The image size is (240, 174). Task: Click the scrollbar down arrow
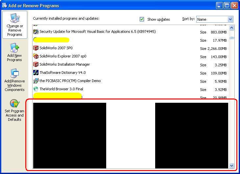[231, 165]
